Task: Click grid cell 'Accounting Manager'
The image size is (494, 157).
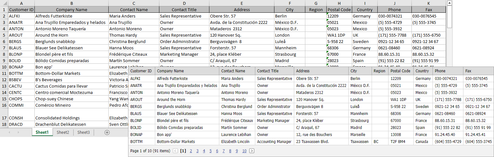Action: tap(274, 142)
